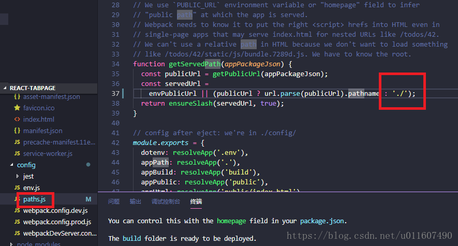Open asset-manifest.json file
Screen dimensions: 458x246
(51, 97)
